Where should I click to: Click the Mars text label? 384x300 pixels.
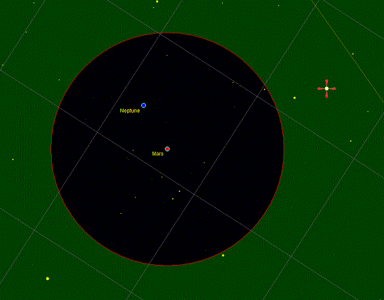157,154
